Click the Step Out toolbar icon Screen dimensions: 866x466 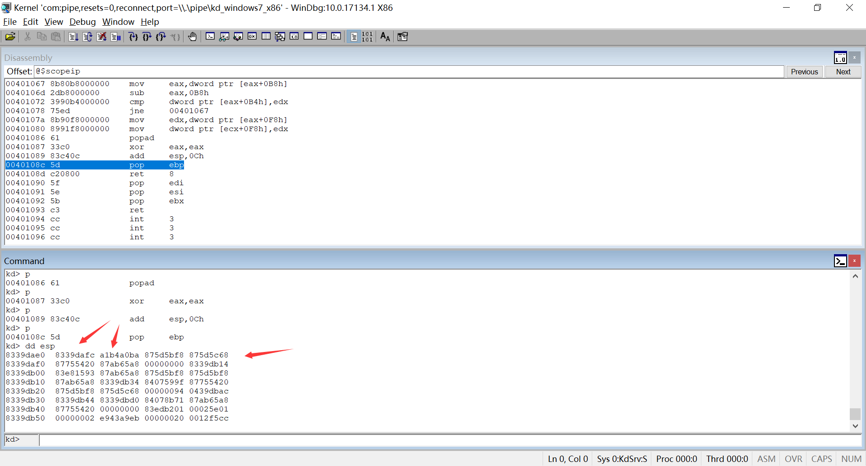click(161, 37)
